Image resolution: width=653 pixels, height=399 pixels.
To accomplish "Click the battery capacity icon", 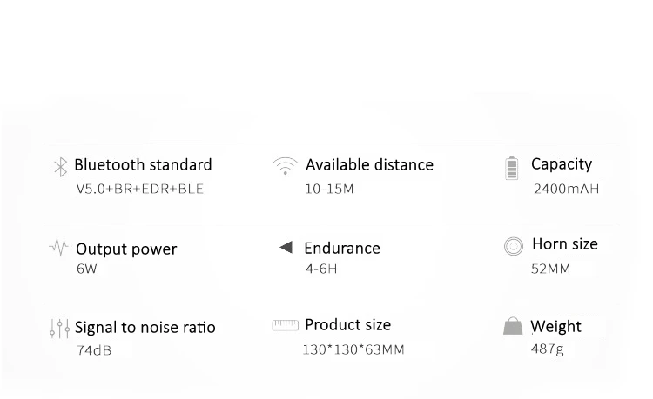I will click(x=511, y=169).
